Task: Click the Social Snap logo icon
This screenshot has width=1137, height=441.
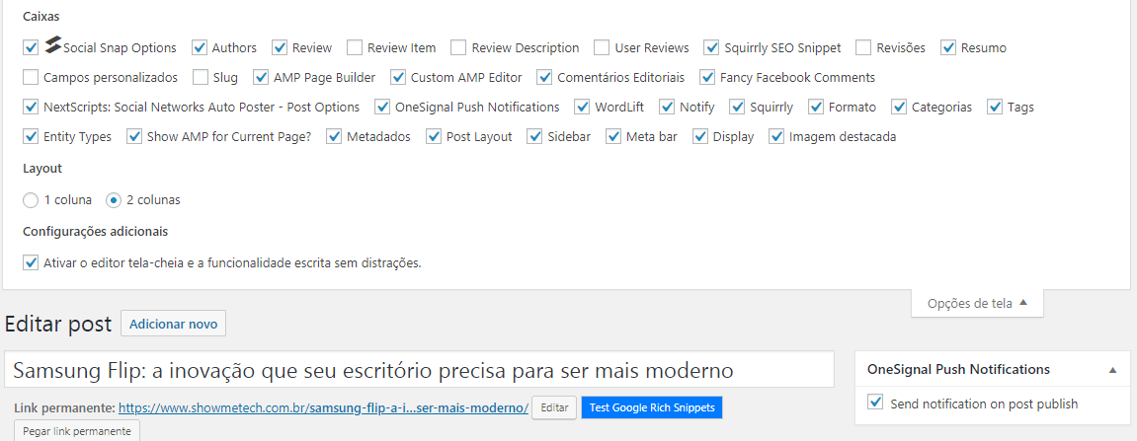Action: click(52, 45)
